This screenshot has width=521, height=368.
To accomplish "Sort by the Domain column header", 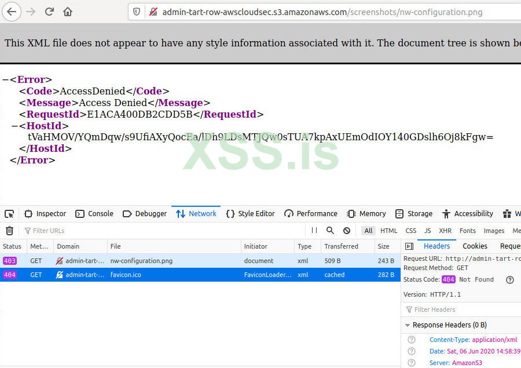I will click(80, 246).
